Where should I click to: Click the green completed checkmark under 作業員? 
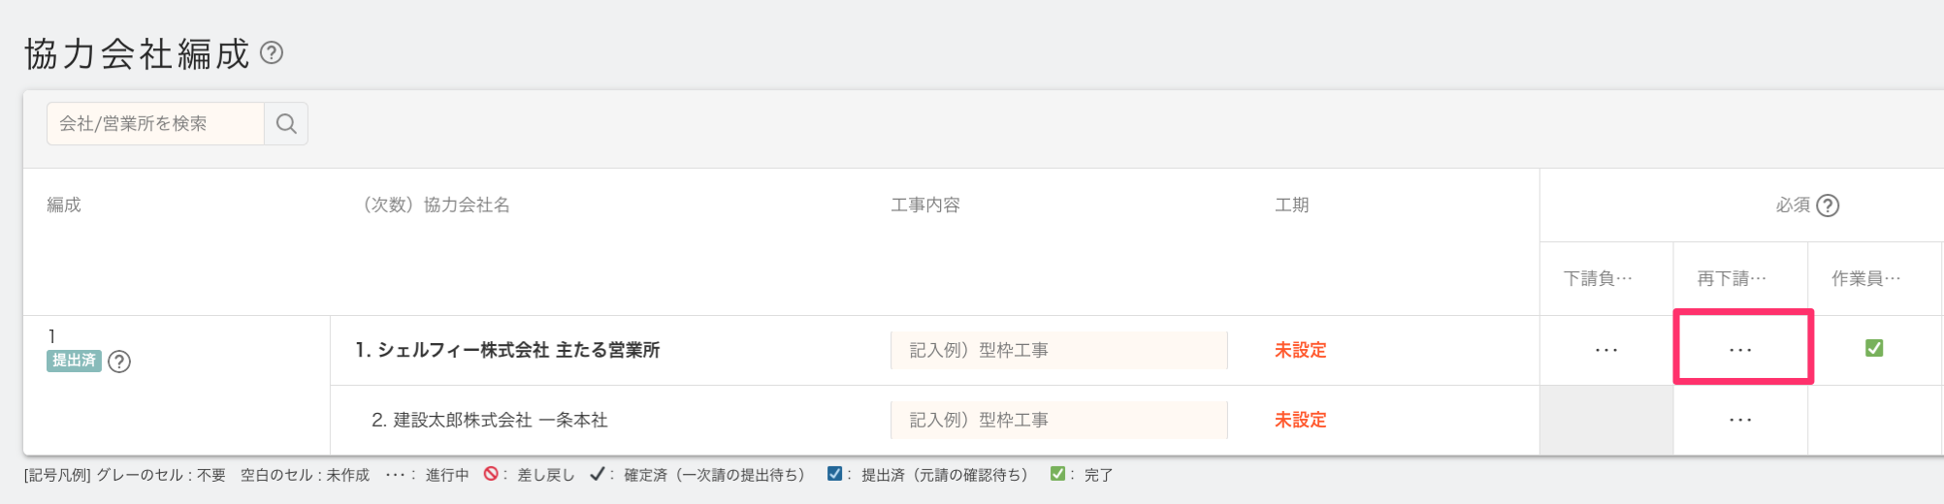pyautogui.click(x=1874, y=348)
